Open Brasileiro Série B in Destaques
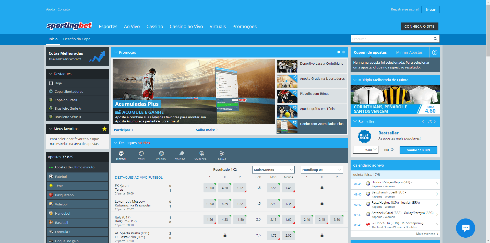Image resolution: width=490 pixels, height=243 pixels. point(77,117)
